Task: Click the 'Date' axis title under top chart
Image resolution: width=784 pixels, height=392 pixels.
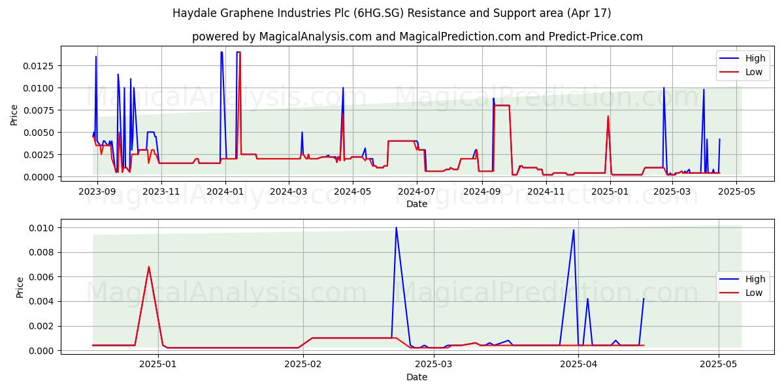Action: pos(417,204)
